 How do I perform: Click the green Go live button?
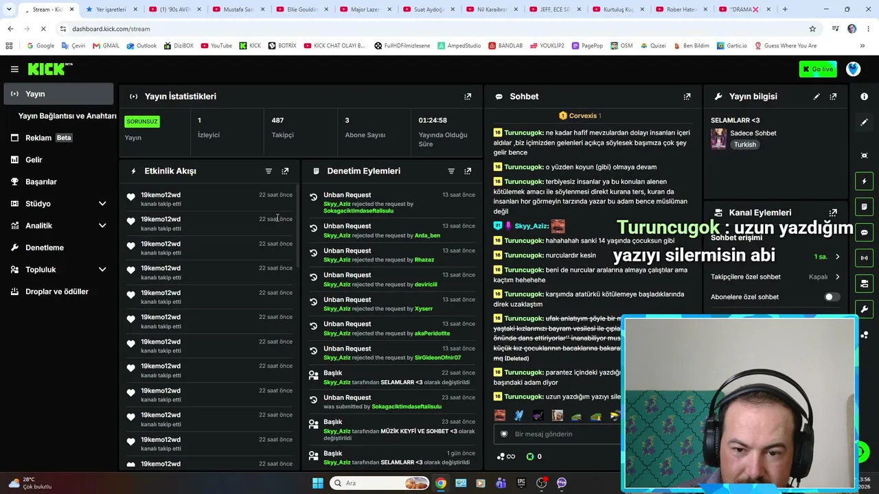point(818,69)
